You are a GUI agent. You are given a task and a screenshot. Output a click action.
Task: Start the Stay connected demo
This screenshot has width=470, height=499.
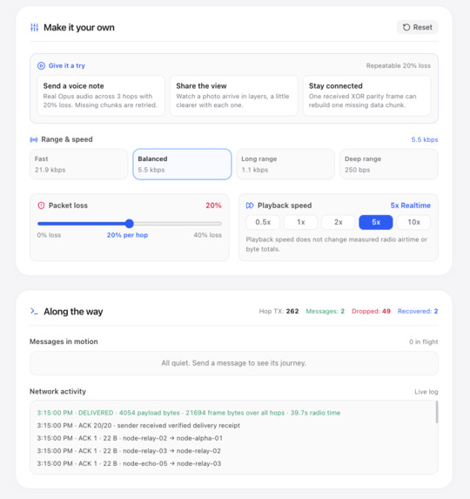366,96
